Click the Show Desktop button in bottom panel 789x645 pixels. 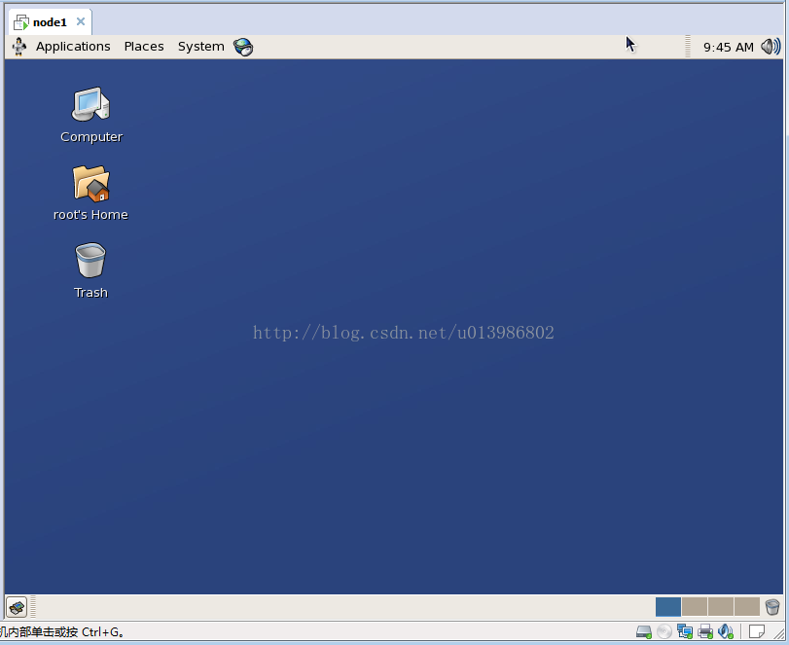click(x=17, y=607)
